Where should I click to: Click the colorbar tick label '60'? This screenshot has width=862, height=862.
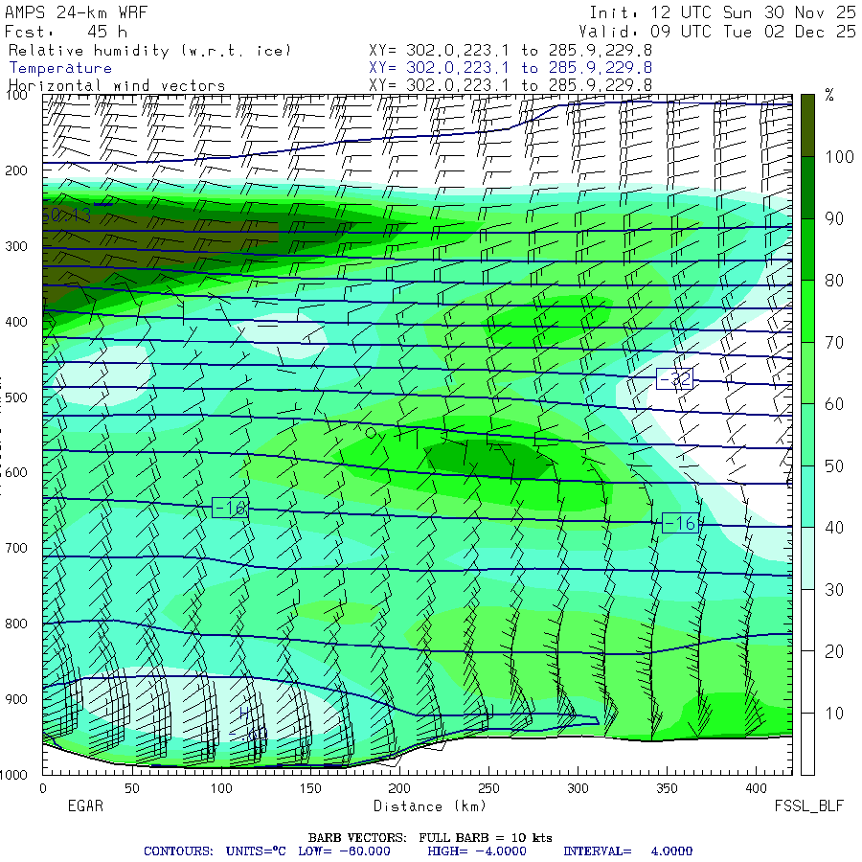point(834,404)
